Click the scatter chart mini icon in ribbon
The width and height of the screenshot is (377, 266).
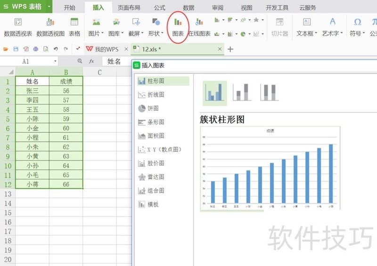coord(256,34)
